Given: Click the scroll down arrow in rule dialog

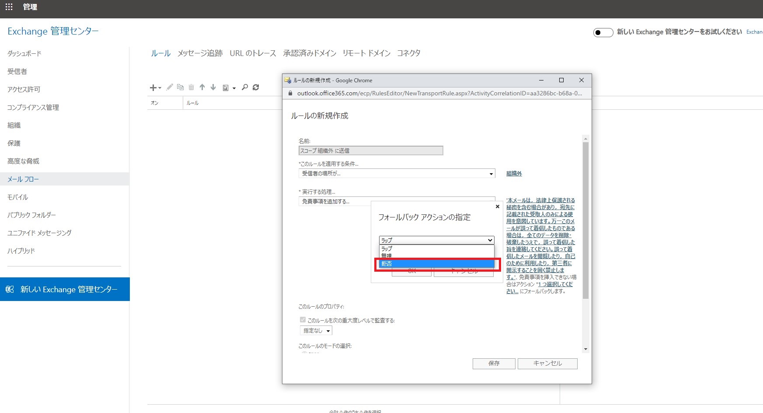Looking at the screenshot, I should [585, 349].
